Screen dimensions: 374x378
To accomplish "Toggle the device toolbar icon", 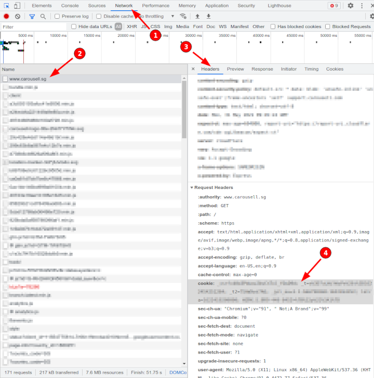I will point(17,6).
